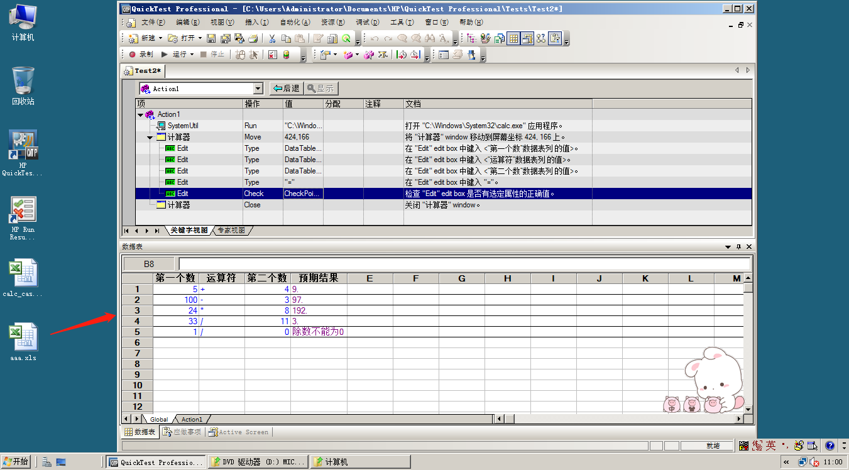This screenshot has height=470, width=849.
Task: Click the data table formula input bar
Action: (x=464, y=264)
